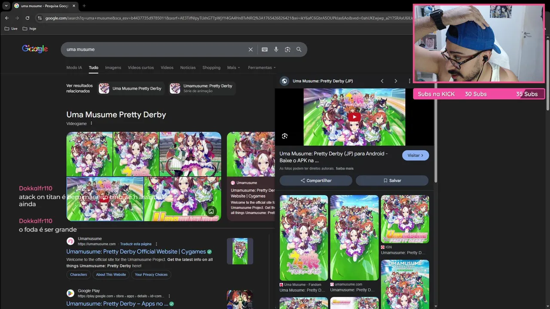
Task: Open more options in image preview panel
Action: point(409,81)
